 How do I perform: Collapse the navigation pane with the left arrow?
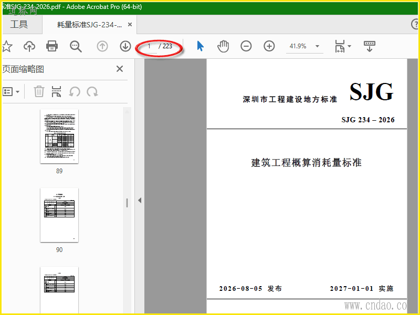(x=140, y=201)
